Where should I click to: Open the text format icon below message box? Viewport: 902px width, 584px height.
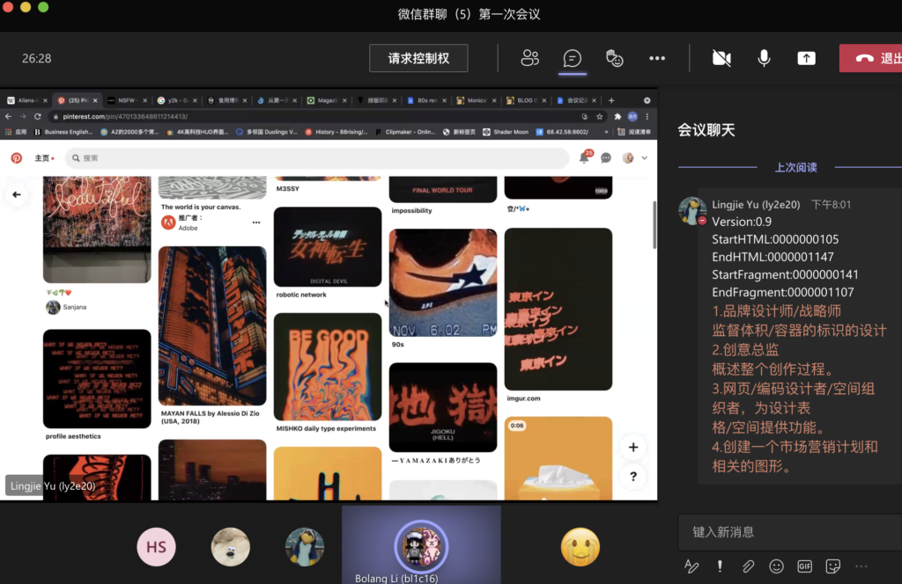coord(691,566)
